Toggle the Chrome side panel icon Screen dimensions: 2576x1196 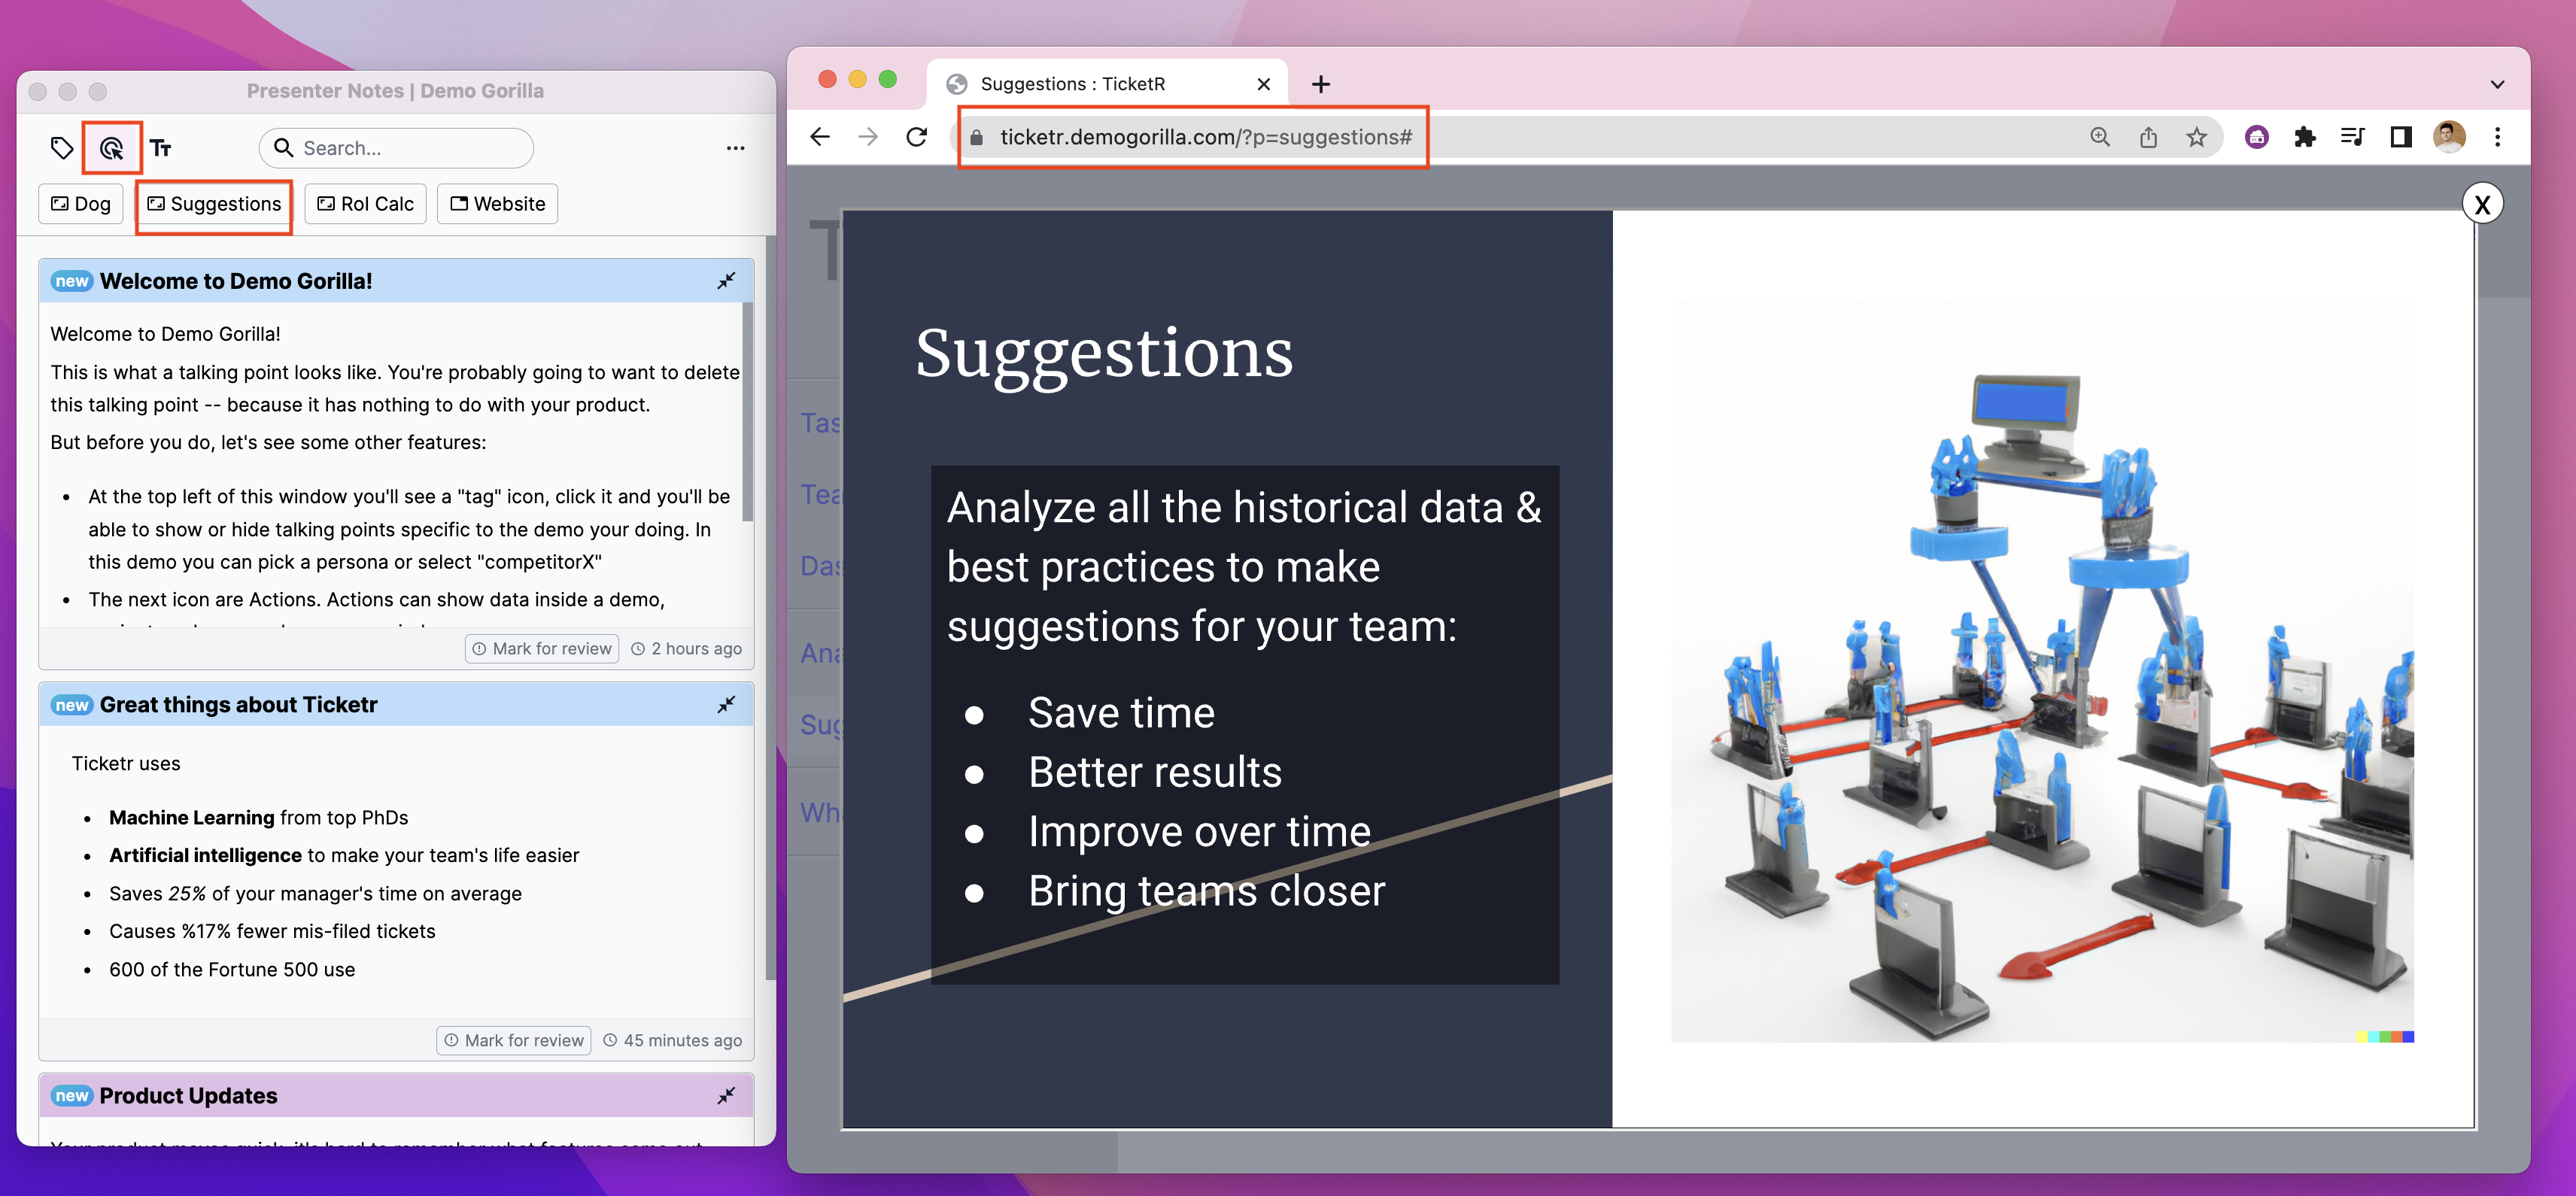[x=2400, y=137]
